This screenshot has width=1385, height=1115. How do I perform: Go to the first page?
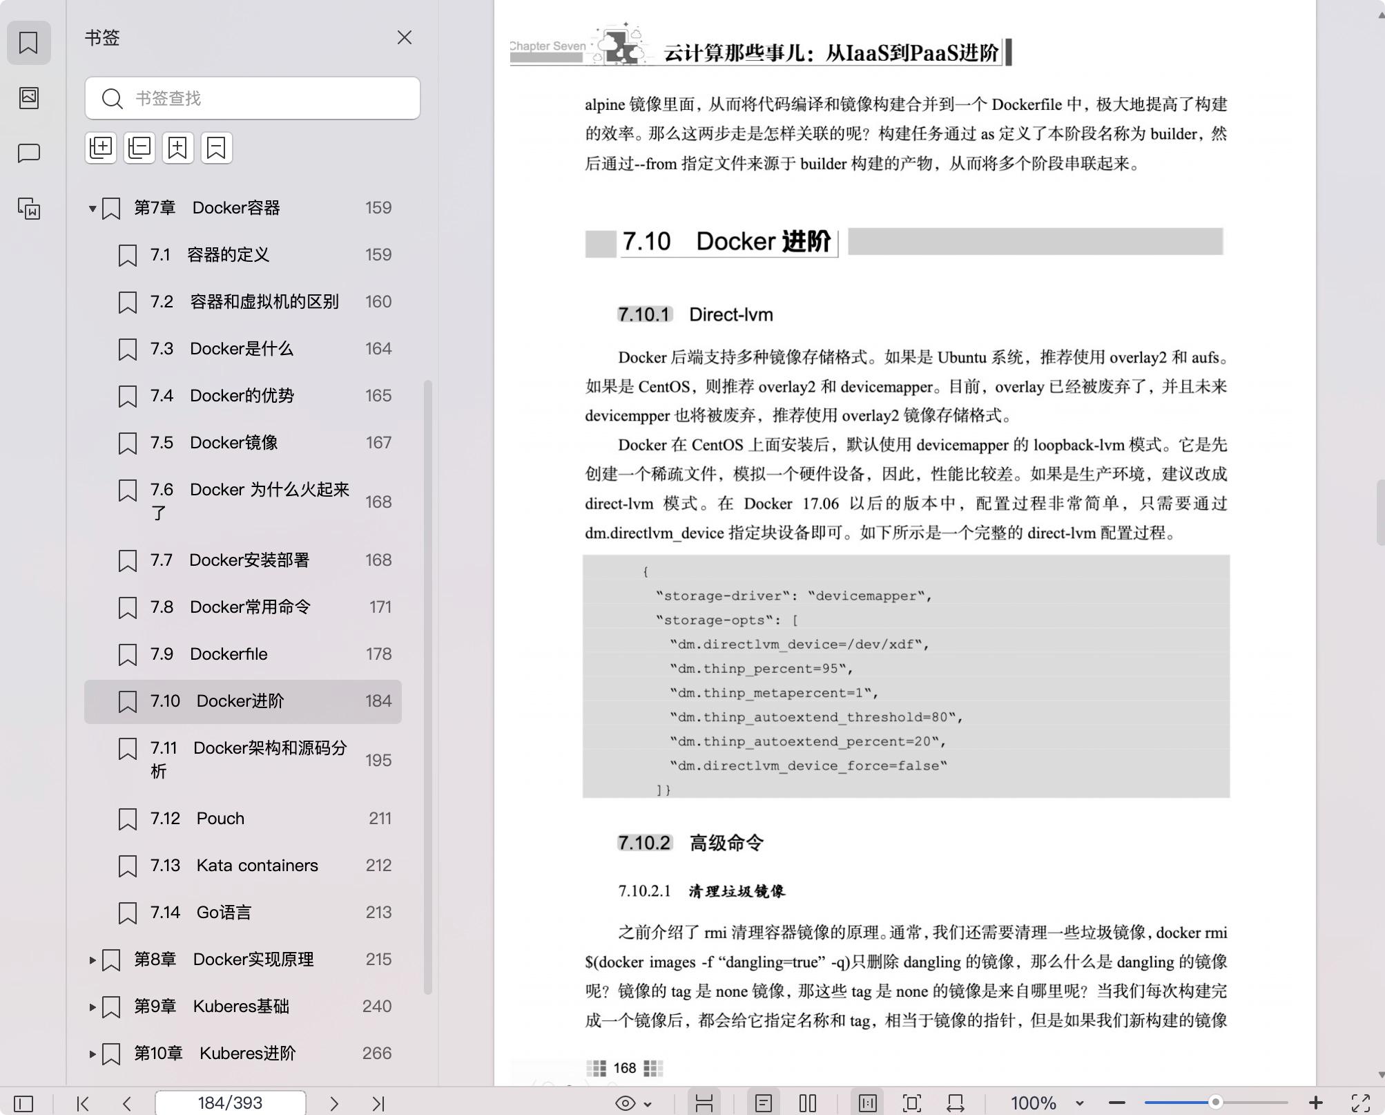pyautogui.click(x=83, y=1103)
